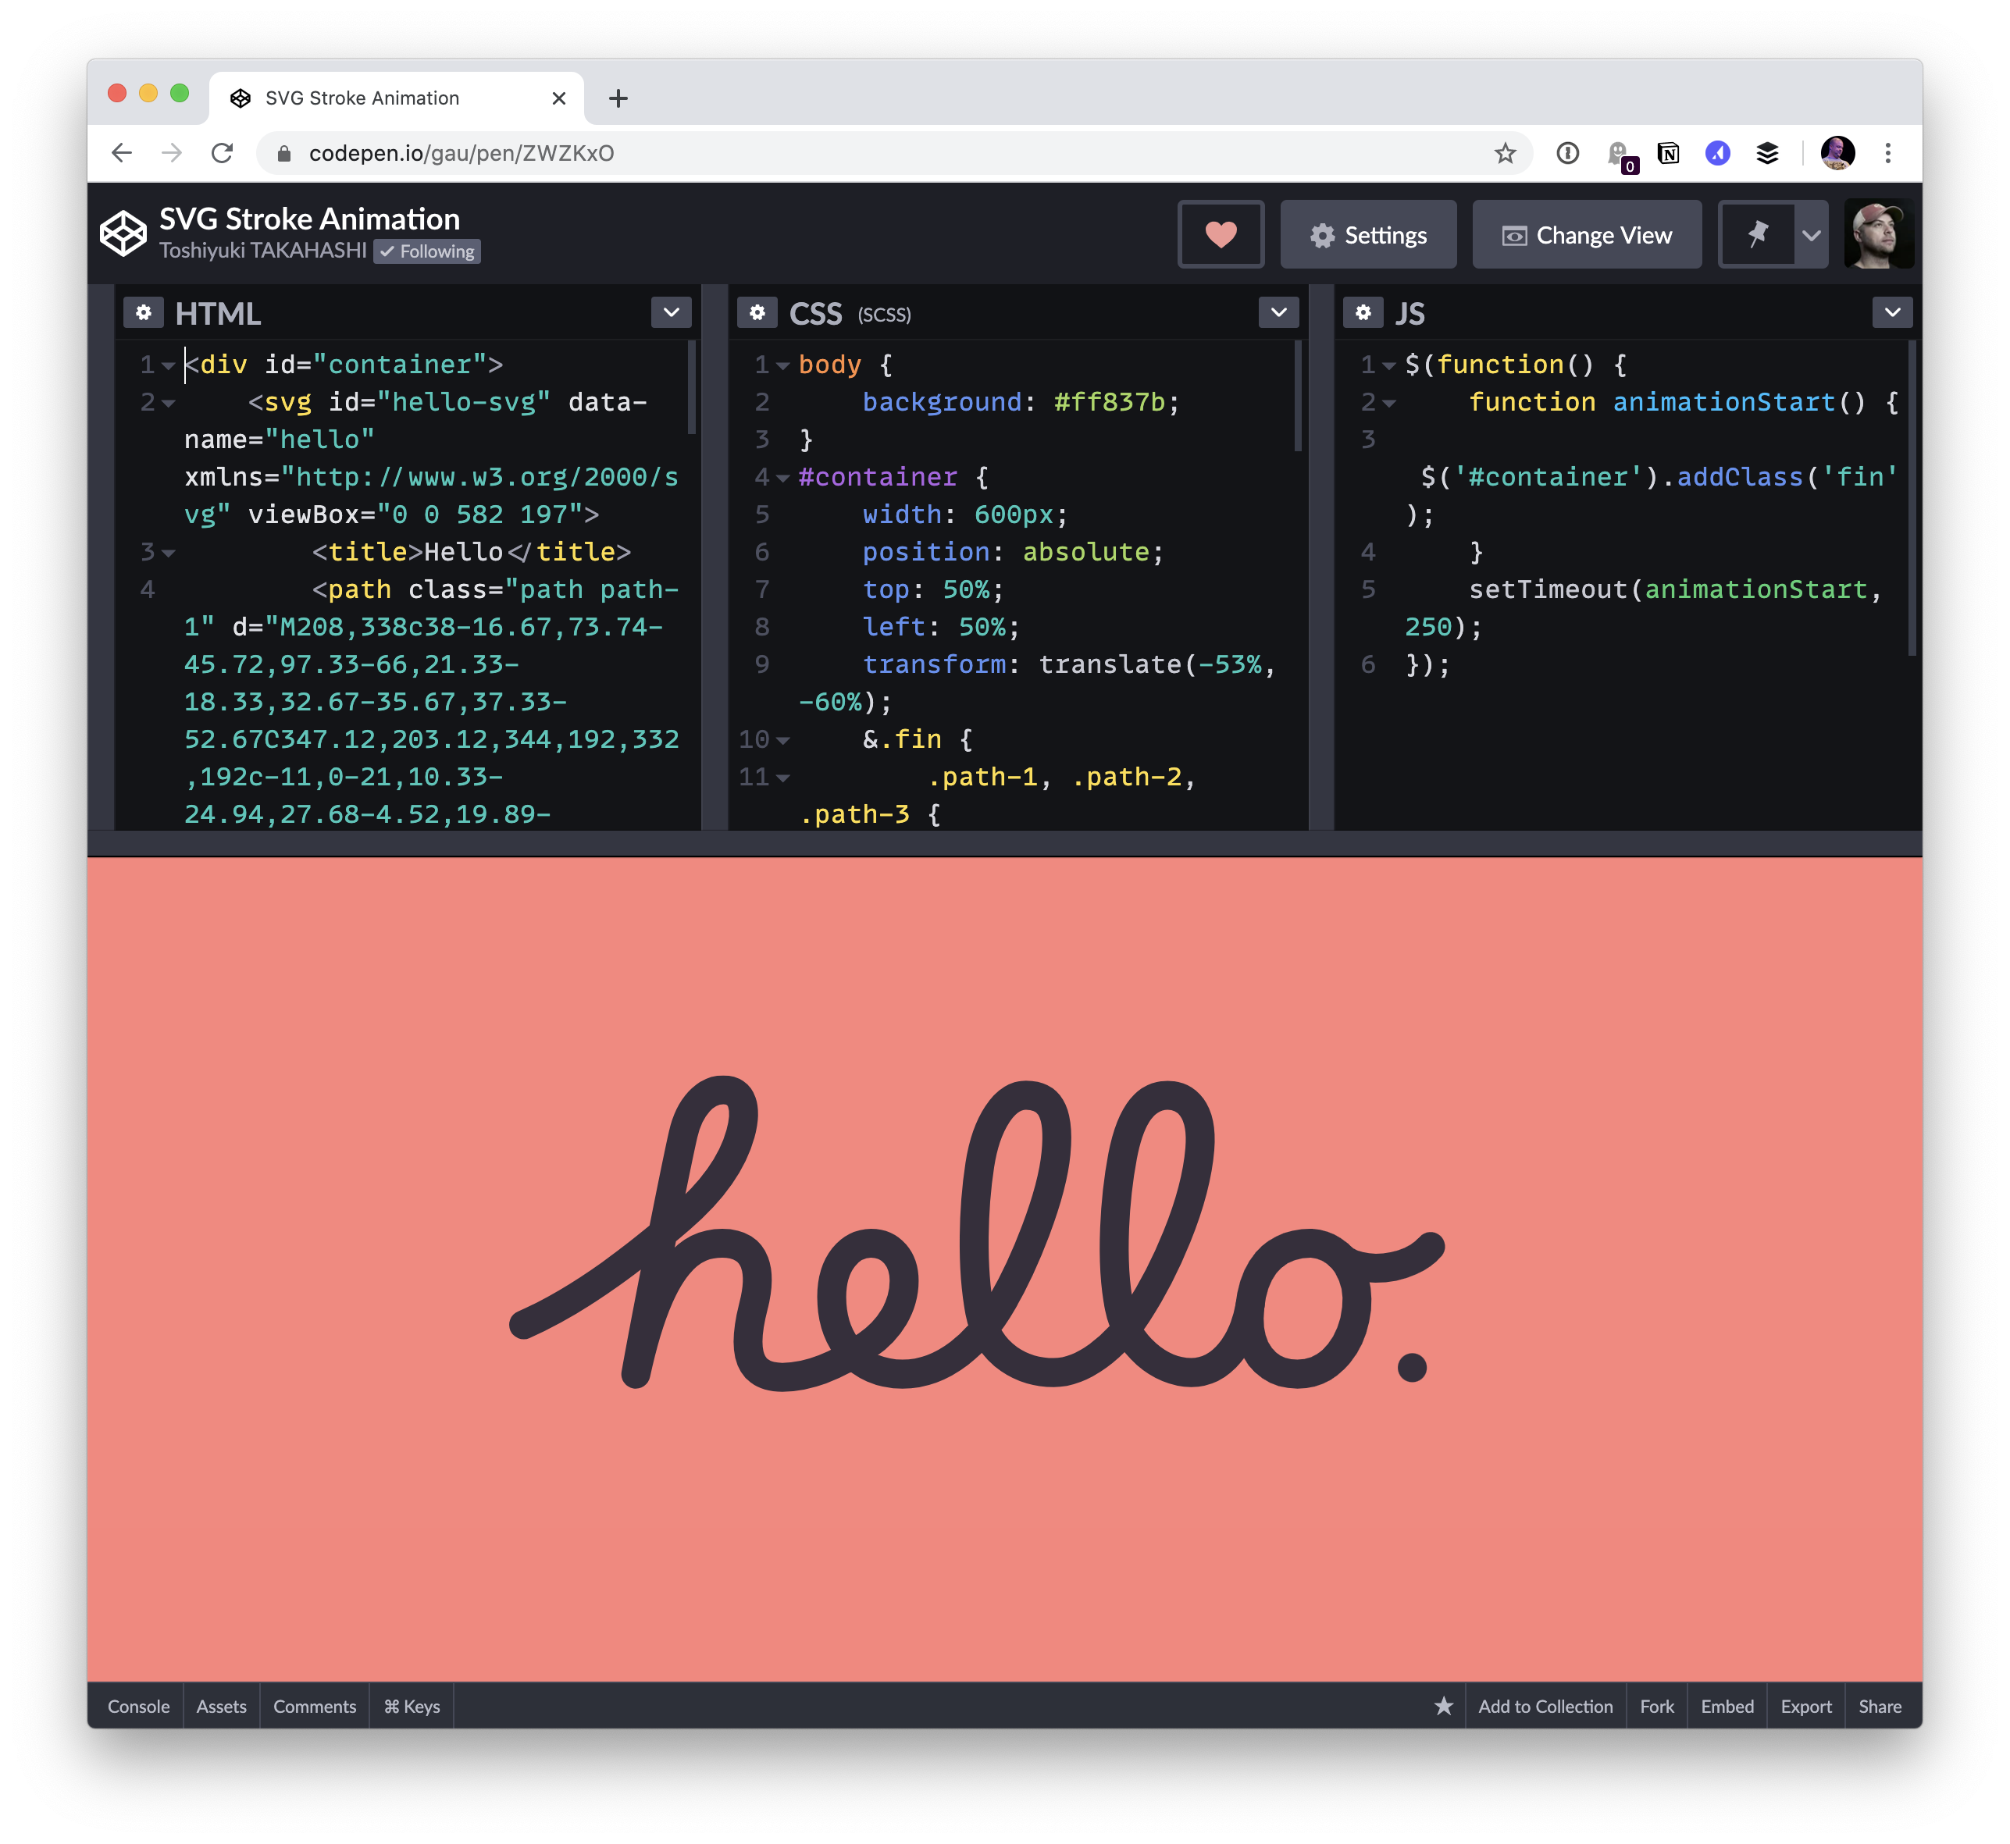The image size is (2010, 1844).
Task: Open Change View options
Action: [x=1586, y=234]
